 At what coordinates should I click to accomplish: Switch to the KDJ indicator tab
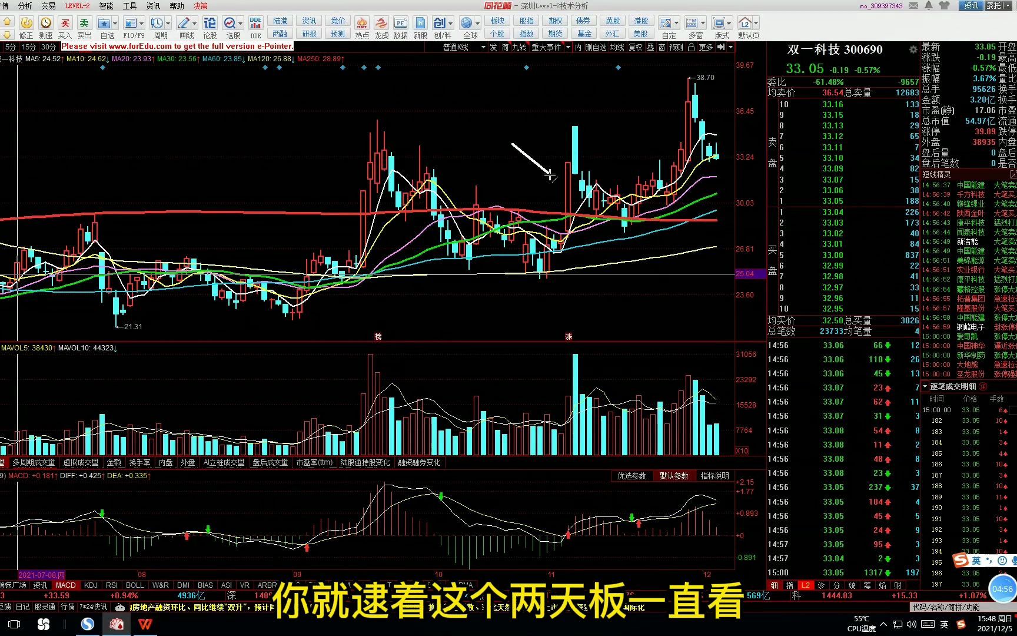91,585
